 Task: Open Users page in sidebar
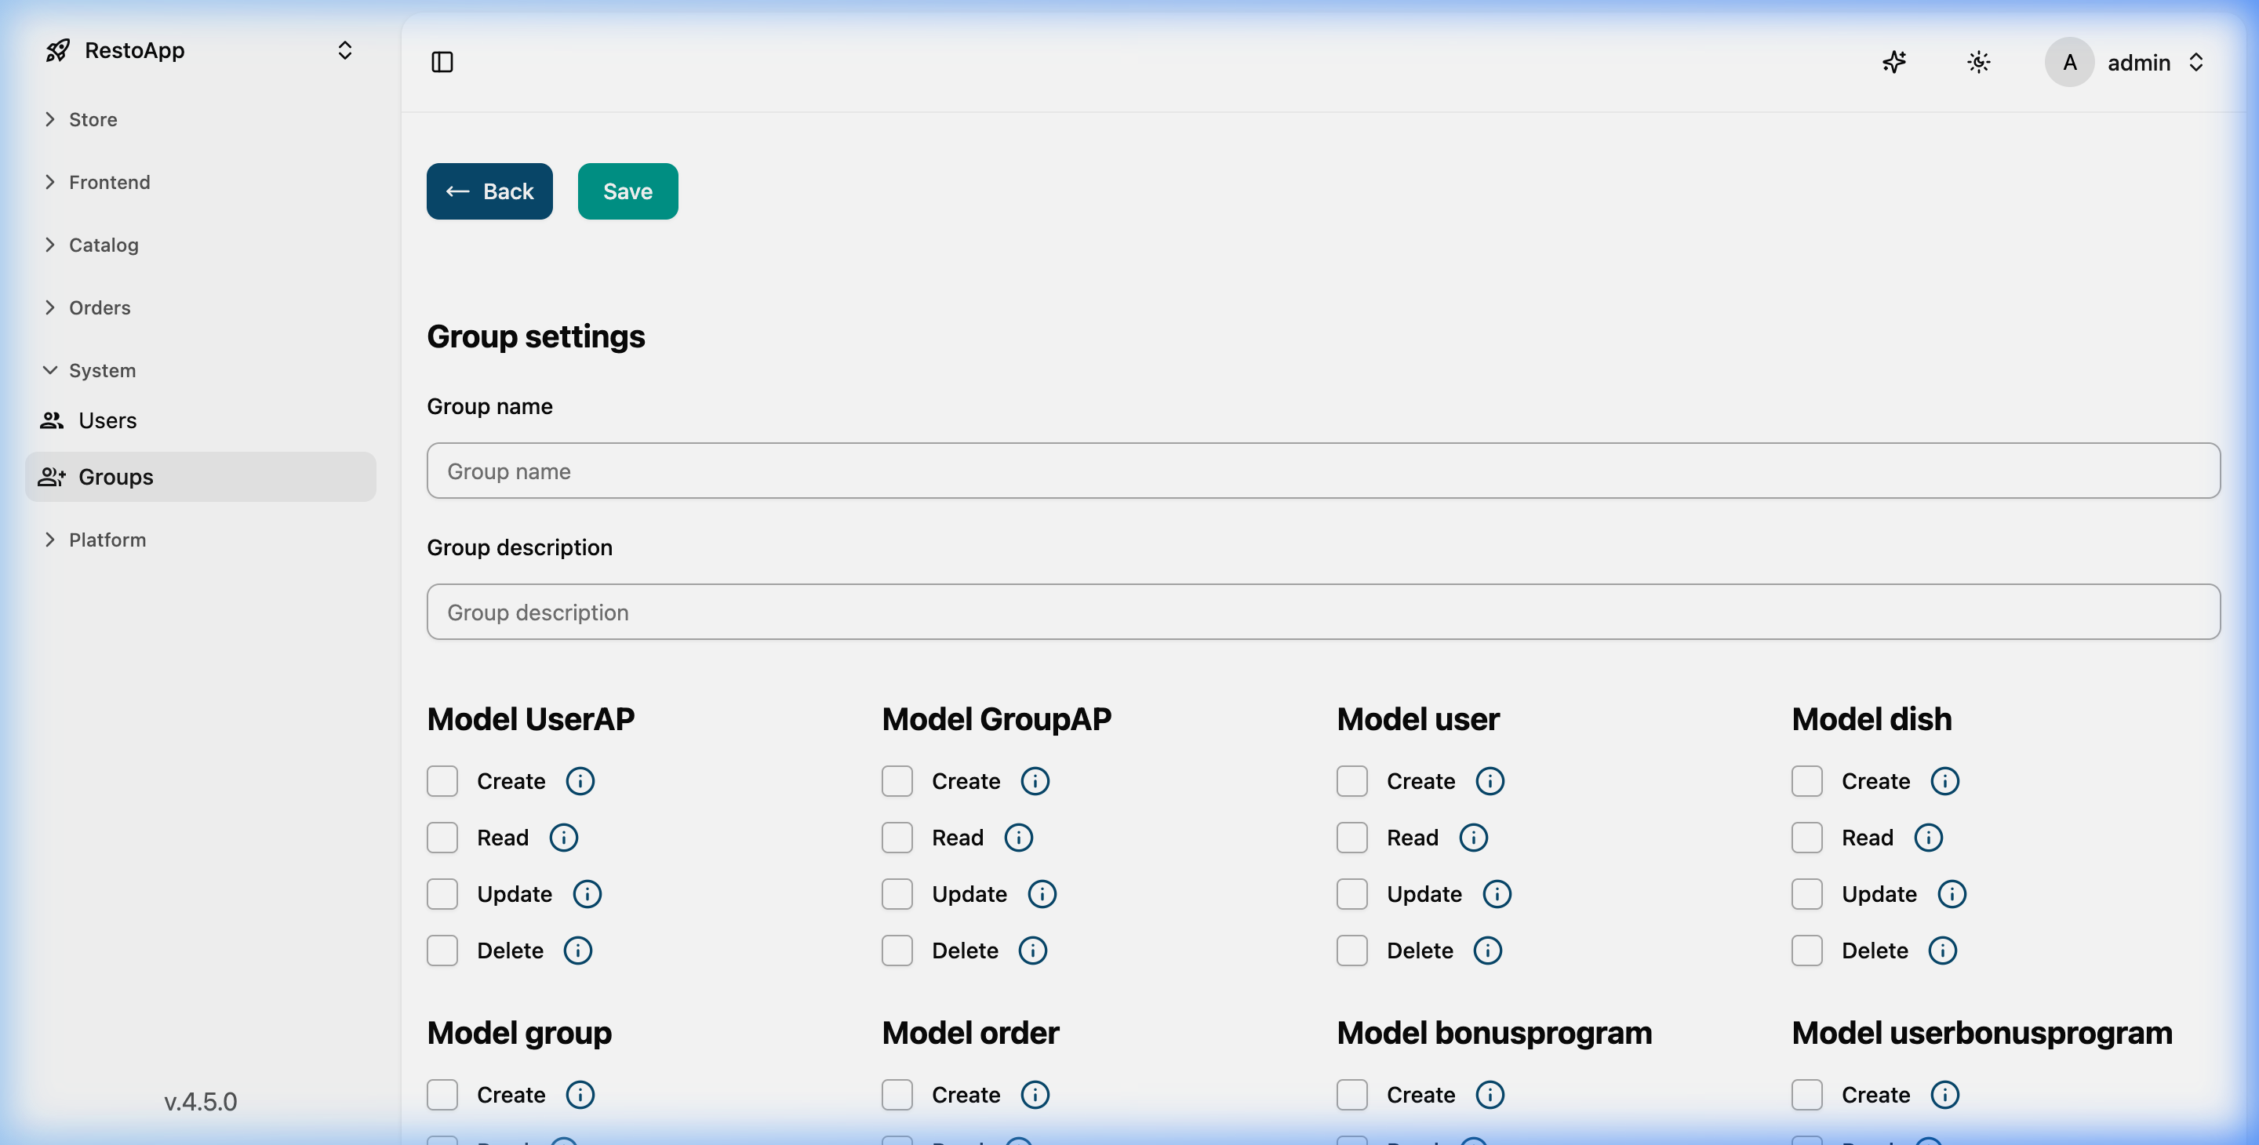pos(107,421)
